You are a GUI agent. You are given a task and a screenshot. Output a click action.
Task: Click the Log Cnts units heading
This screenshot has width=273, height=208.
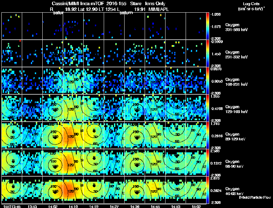click(251, 6)
